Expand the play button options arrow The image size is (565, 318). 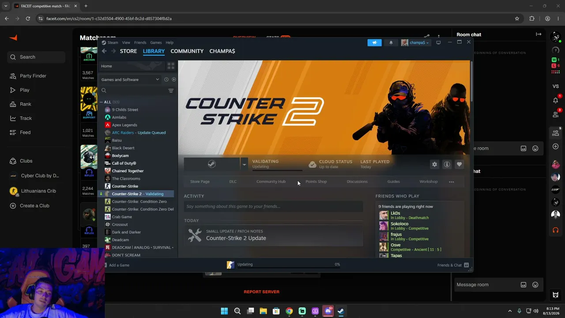click(244, 164)
